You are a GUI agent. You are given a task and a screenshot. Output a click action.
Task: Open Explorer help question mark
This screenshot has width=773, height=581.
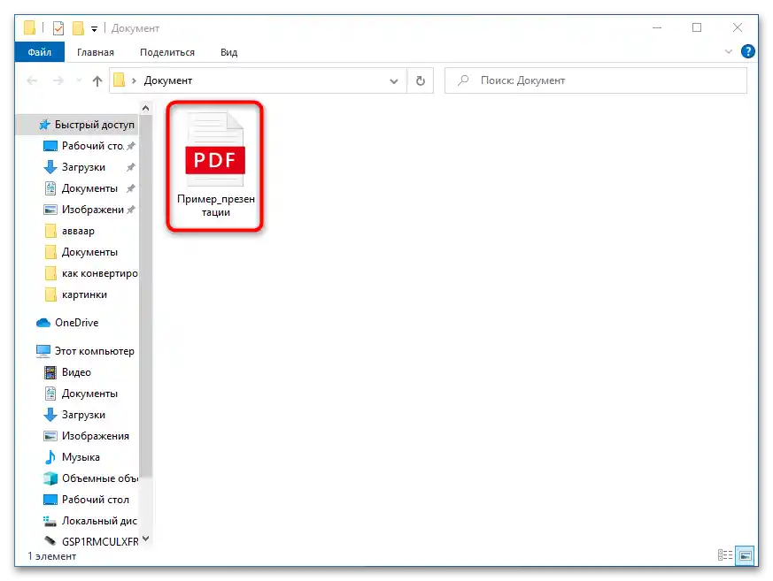[x=747, y=51]
